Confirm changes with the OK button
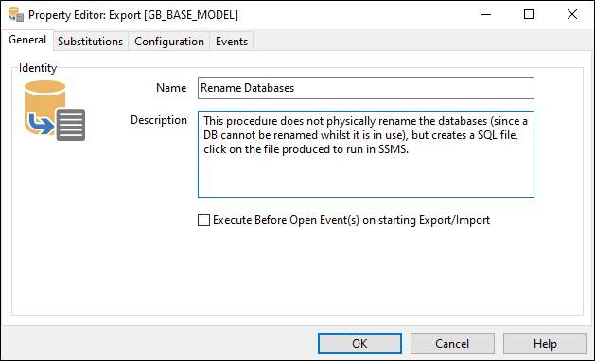Screen dimensions: 595x361 359,344
